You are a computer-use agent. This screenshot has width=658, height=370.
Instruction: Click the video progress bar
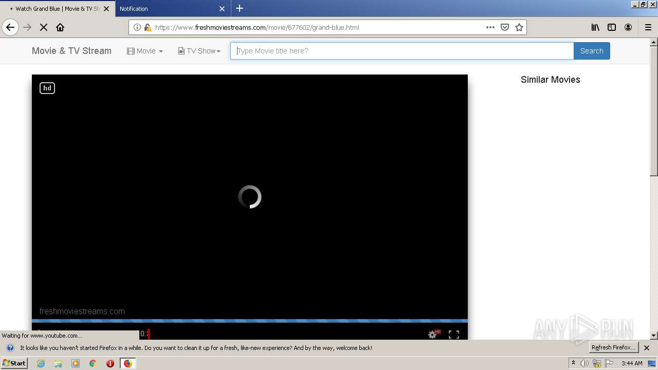pyautogui.click(x=250, y=321)
